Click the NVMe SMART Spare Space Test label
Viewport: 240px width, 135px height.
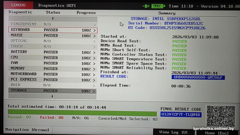click(133, 64)
